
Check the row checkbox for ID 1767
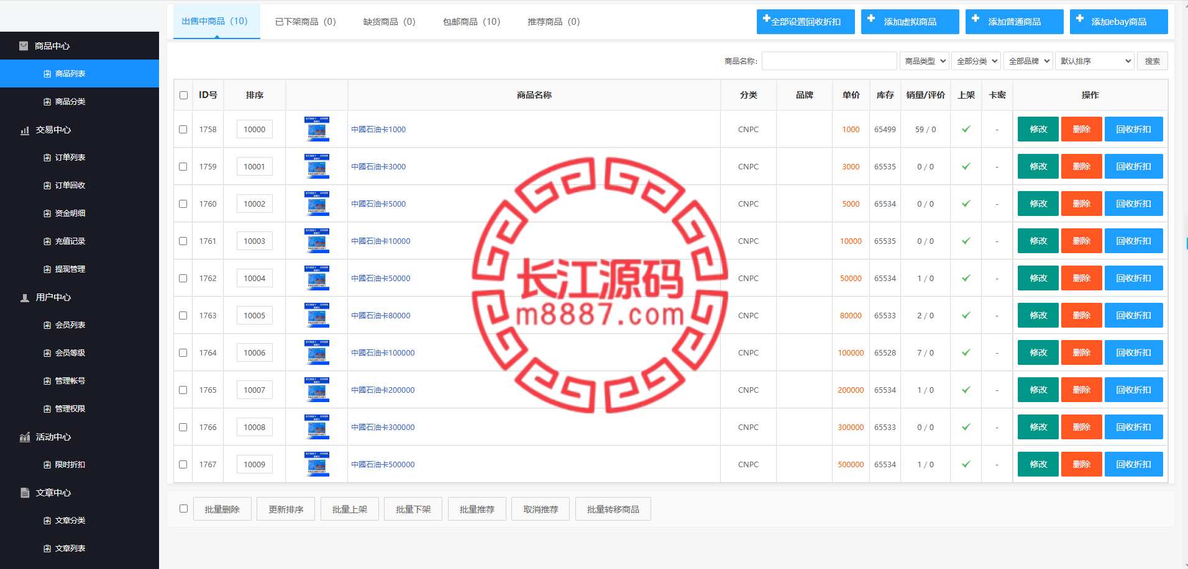[183, 465]
